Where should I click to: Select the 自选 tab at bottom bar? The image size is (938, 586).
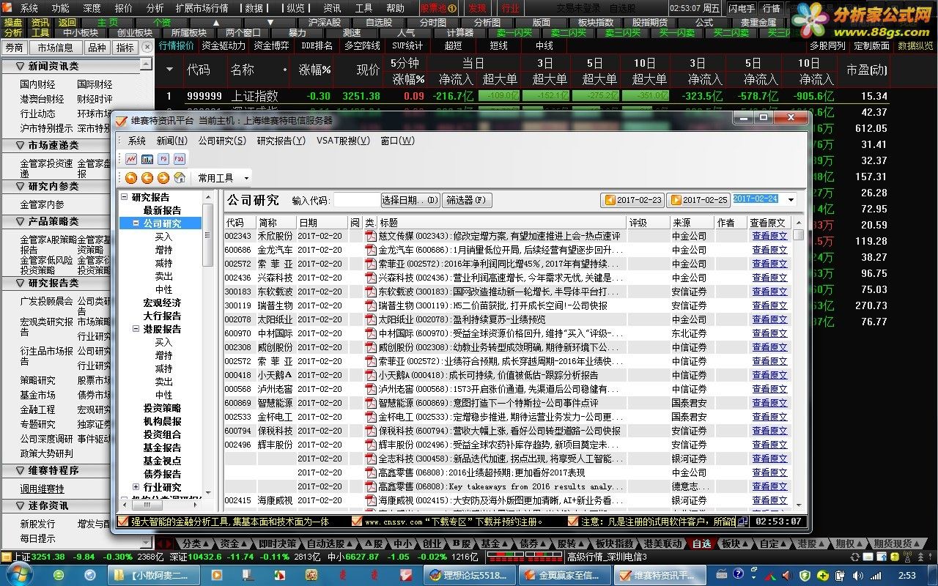(701, 544)
